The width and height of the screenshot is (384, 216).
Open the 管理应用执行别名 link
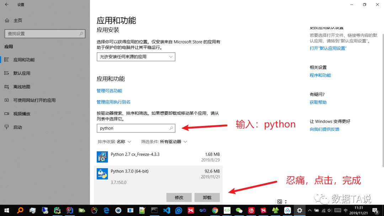(x=113, y=102)
